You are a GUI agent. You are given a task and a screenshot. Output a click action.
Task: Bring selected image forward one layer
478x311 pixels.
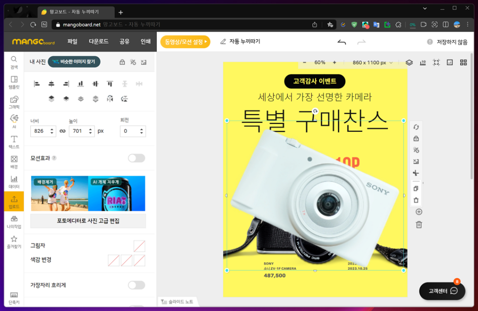click(66, 99)
